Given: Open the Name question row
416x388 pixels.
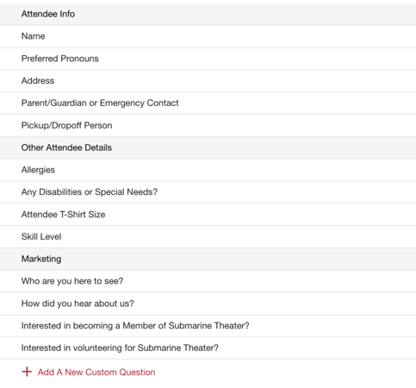Looking at the screenshot, I should point(208,36).
